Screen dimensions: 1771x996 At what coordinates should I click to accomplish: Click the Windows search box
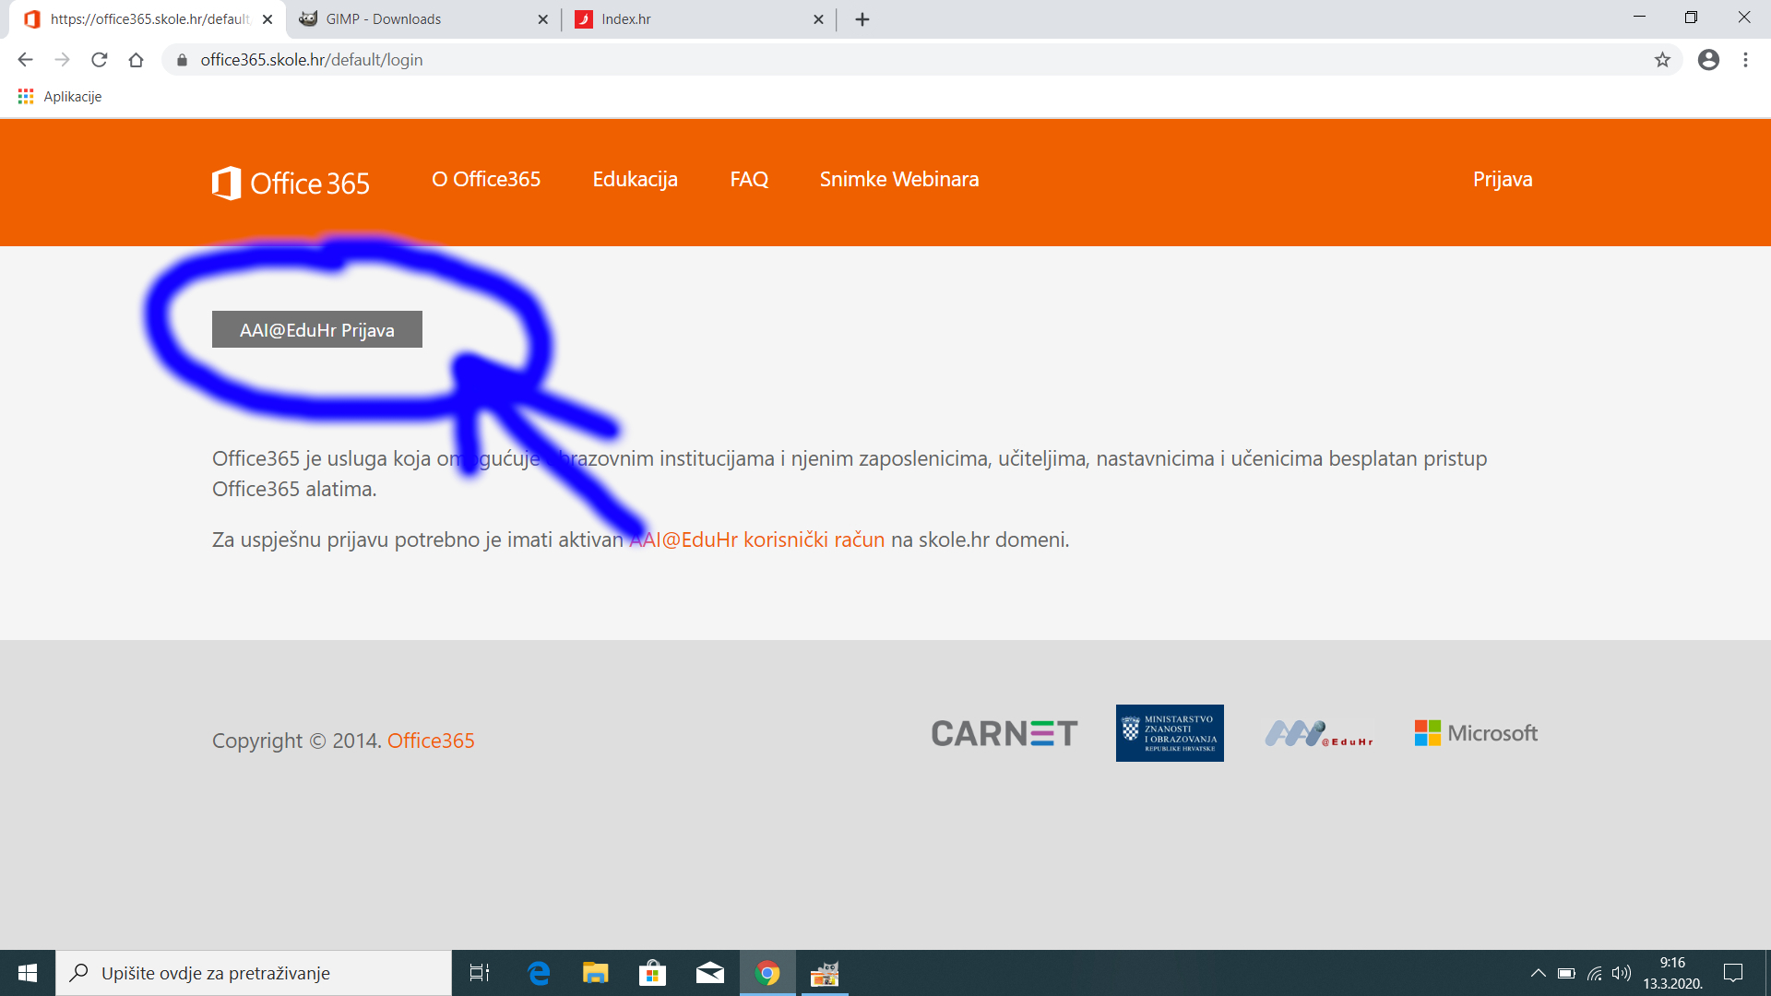point(254,973)
